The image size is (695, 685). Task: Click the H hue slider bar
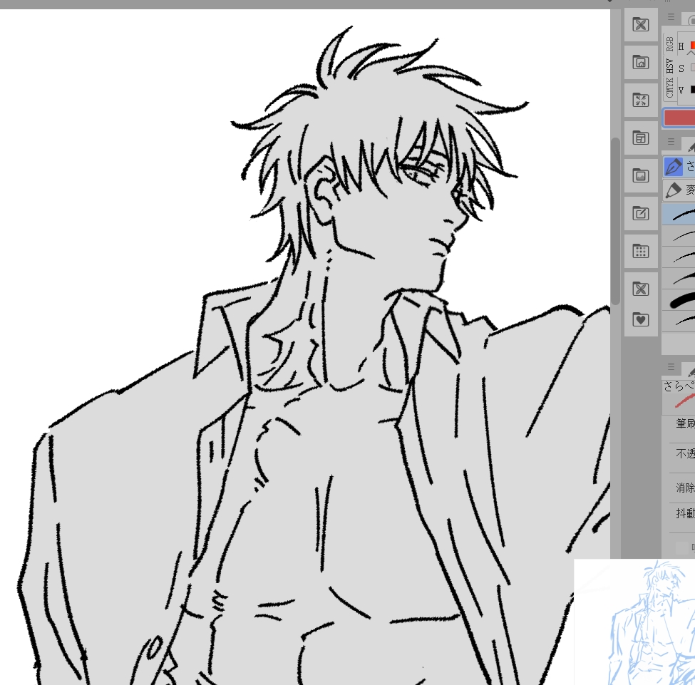point(692,46)
